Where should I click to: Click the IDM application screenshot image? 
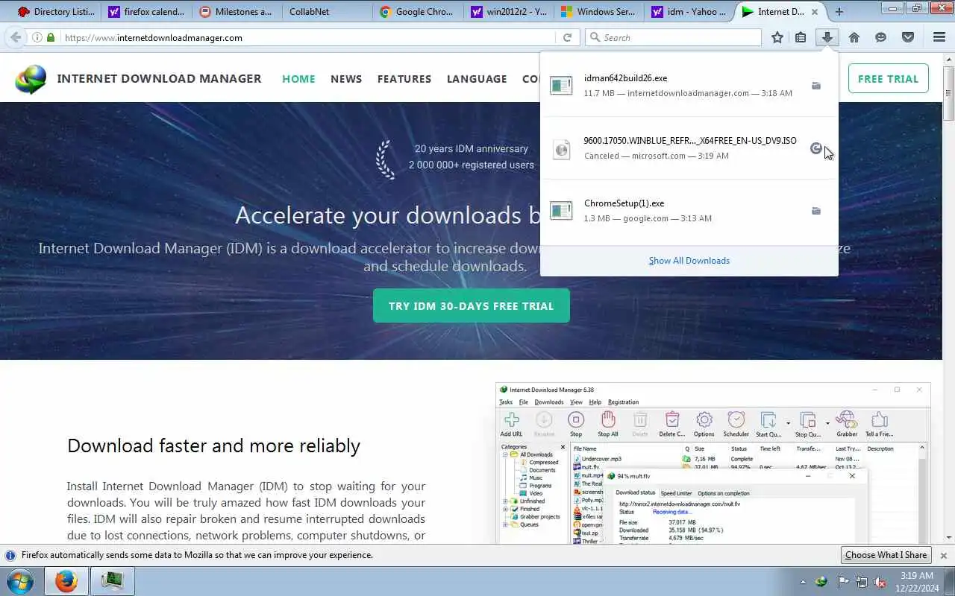713,463
